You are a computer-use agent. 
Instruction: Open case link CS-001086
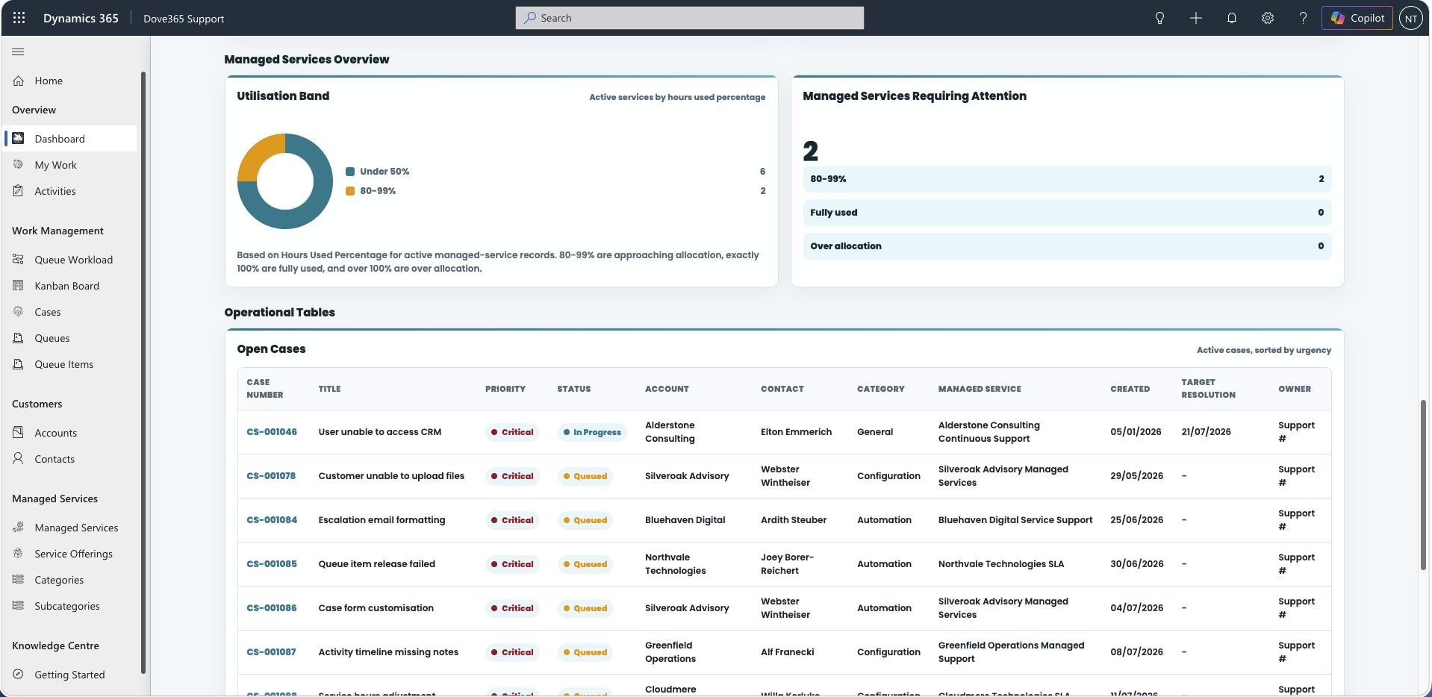[x=272, y=608]
